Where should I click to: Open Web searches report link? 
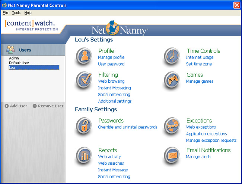pos(111,163)
